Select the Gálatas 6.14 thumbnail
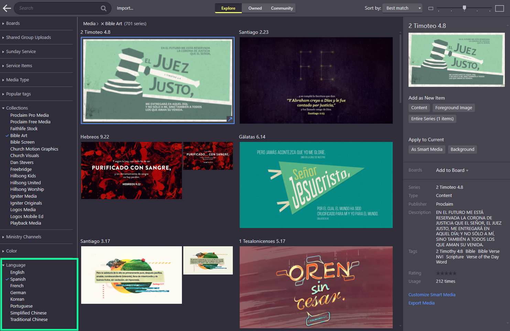 point(316,185)
